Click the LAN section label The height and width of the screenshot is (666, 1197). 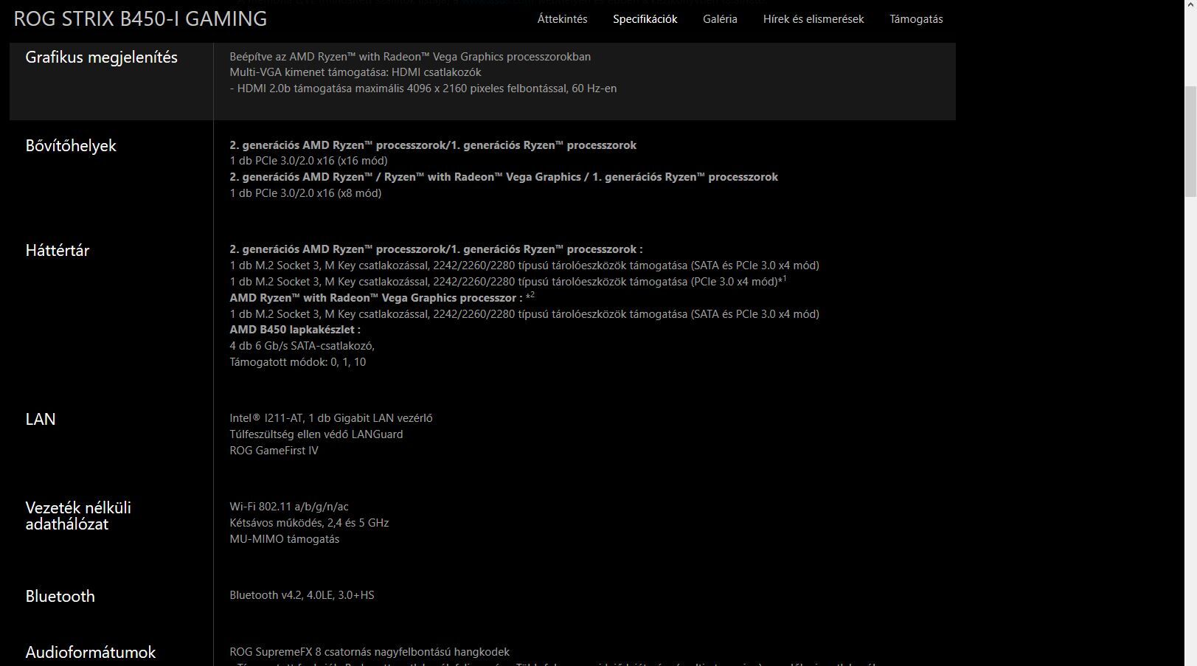pos(41,419)
